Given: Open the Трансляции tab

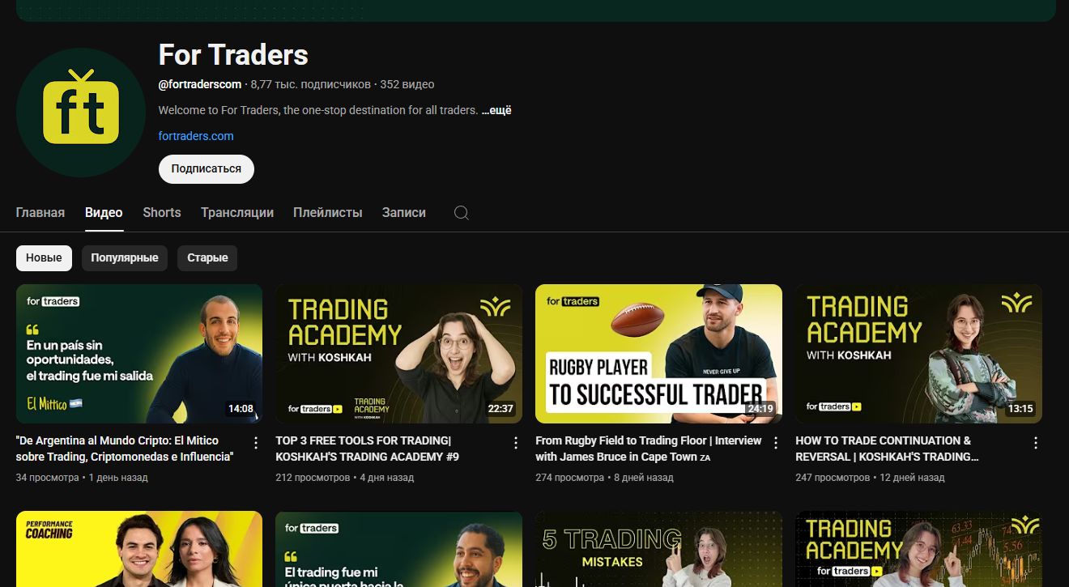Looking at the screenshot, I should click(x=237, y=213).
